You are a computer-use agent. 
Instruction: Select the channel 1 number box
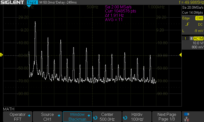click(185, 38)
